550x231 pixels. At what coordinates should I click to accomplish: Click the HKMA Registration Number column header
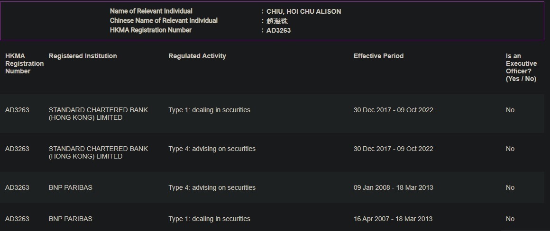(24, 64)
